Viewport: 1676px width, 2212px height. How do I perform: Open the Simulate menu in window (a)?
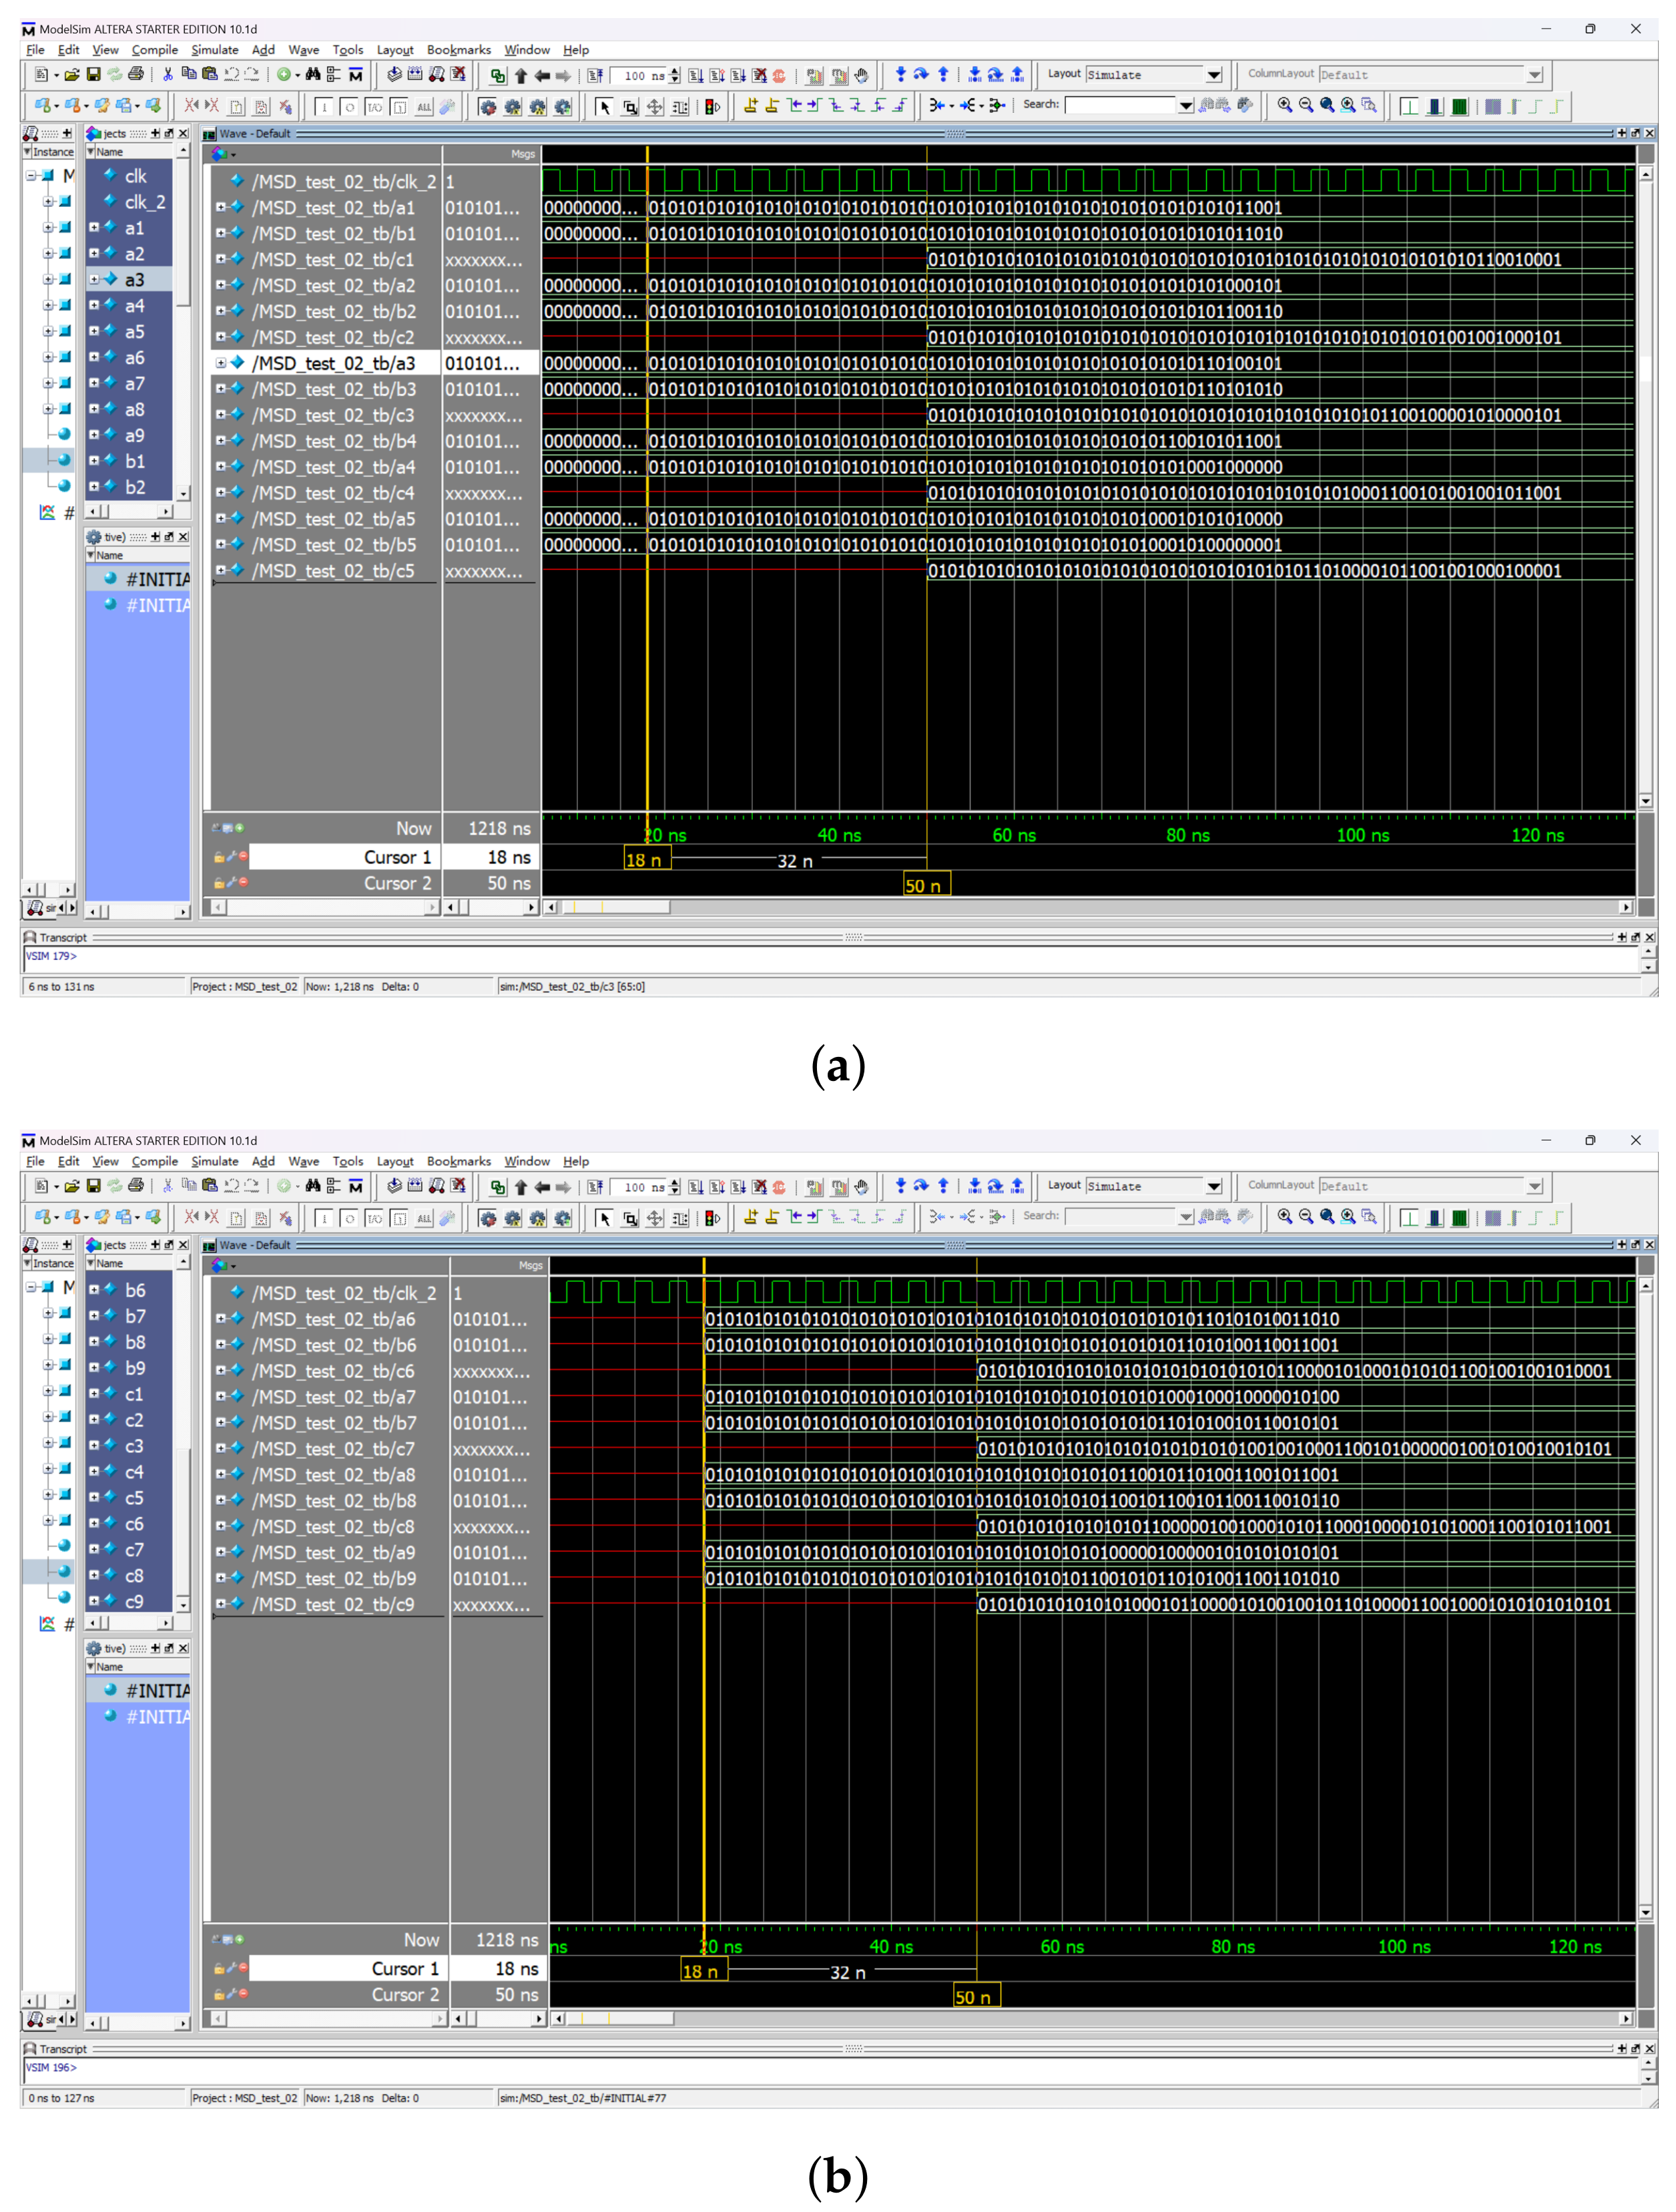214,50
